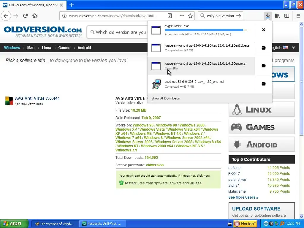Bookmark this page with the star icon

tap(190, 16)
